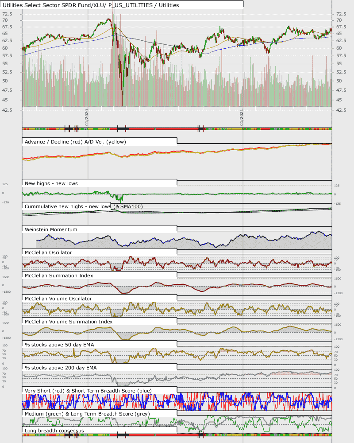Click the 01/2020 date marker on the time axis
The width and height of the screenshot is (354, 443).
click(87, 117)
